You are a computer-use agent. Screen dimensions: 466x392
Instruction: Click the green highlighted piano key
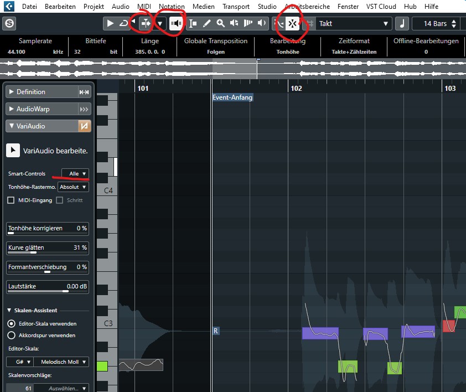tap(102, 366)
